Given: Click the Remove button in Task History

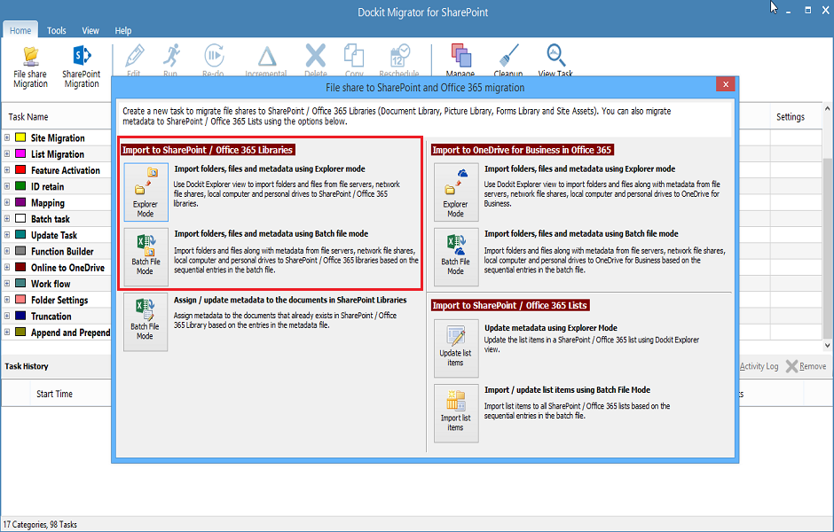Looking at the screenshot, I should pyautogui.click(x=806, y=366).
